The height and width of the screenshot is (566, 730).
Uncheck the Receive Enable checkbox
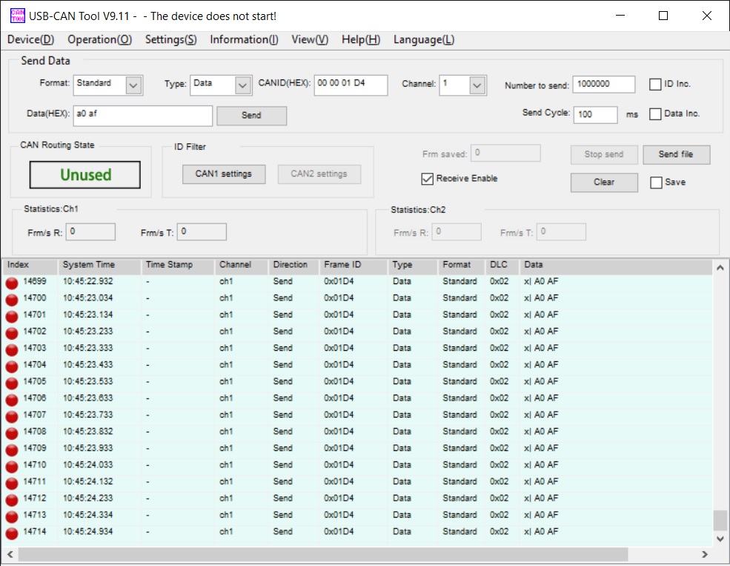tap(427, 179)
